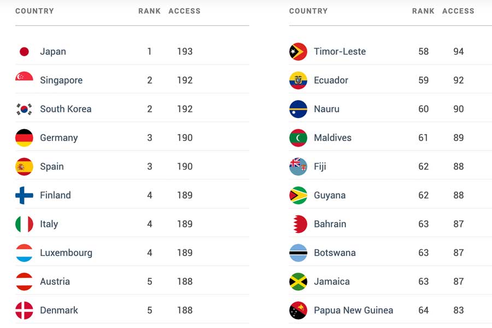Click the Germany flag icon
The width and height of the screenshot is (492, 328).
point(24,138)
